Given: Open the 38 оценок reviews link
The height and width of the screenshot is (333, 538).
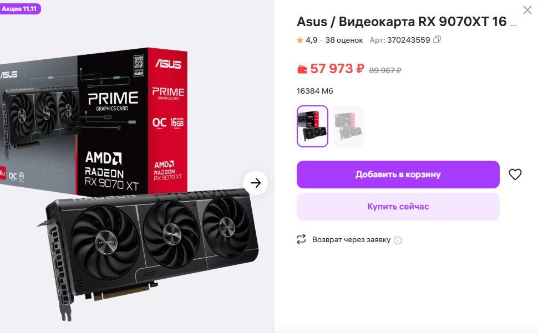Looking at the screenshot, I should [x=344, y=40].
